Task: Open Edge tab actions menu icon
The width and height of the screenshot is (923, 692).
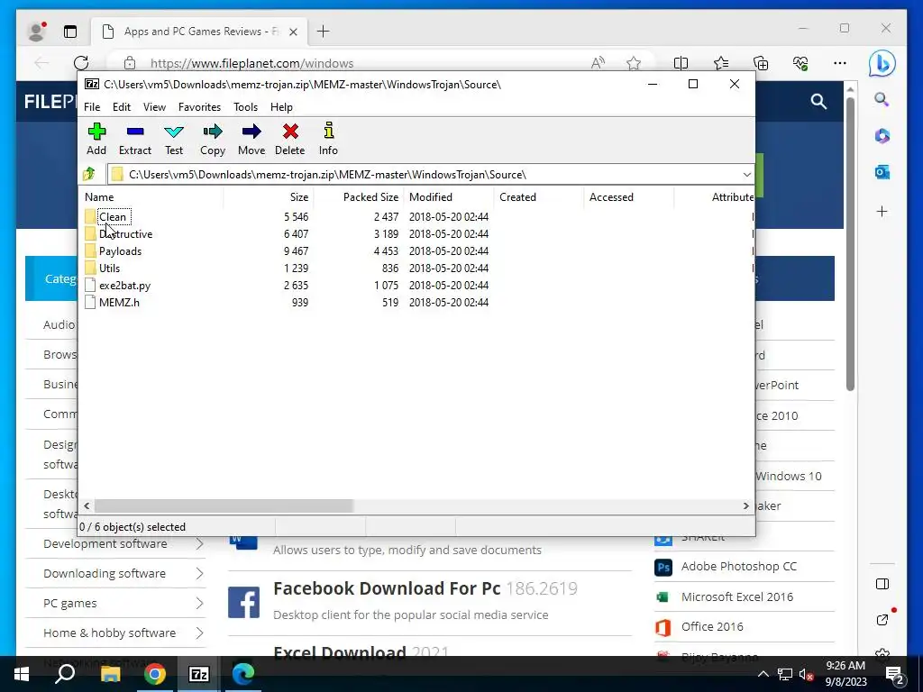Action: [x=70, y=32]
